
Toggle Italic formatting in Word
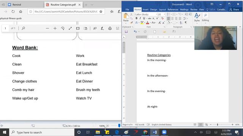140,19
